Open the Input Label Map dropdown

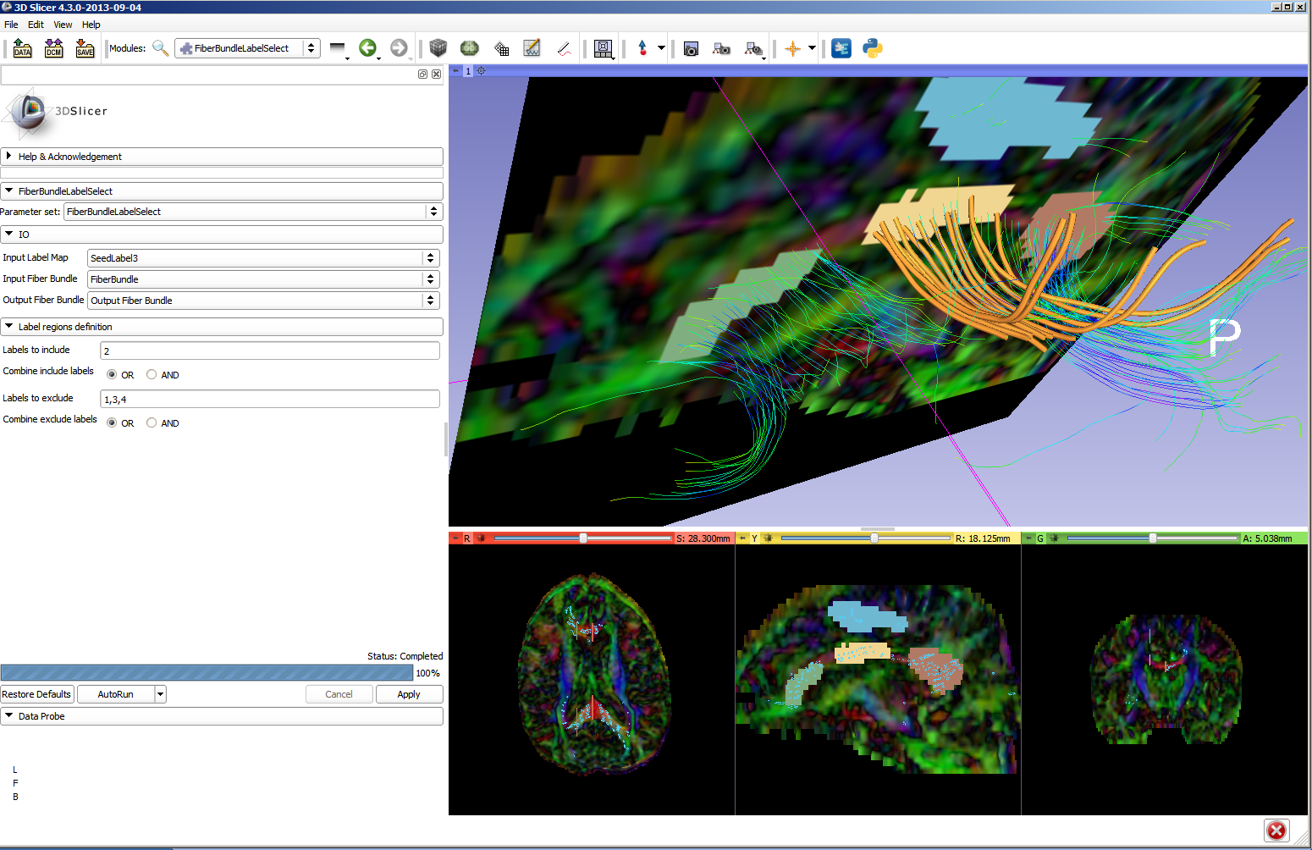[x=263, y=258]
